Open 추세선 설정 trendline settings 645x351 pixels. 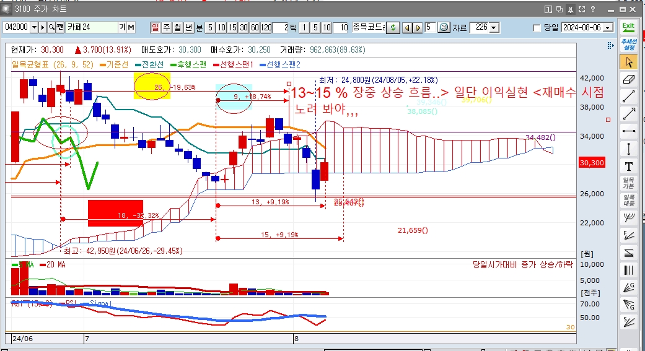628,44
